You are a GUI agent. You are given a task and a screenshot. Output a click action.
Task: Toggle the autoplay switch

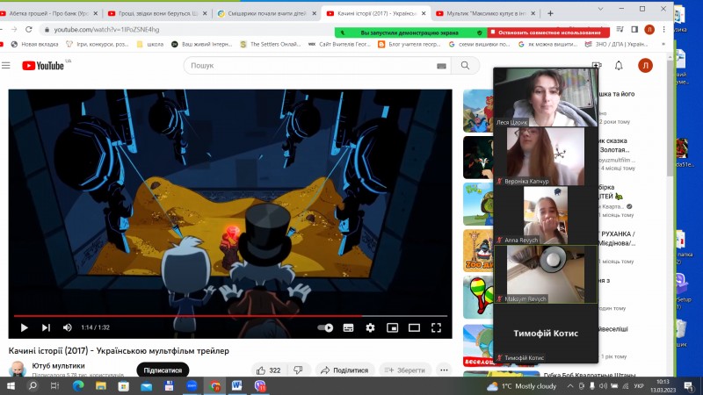325,327
